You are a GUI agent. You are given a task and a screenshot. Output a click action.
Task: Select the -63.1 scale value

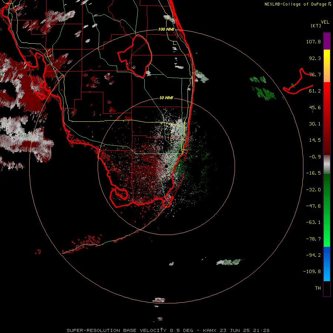click(x=313, y=222)
